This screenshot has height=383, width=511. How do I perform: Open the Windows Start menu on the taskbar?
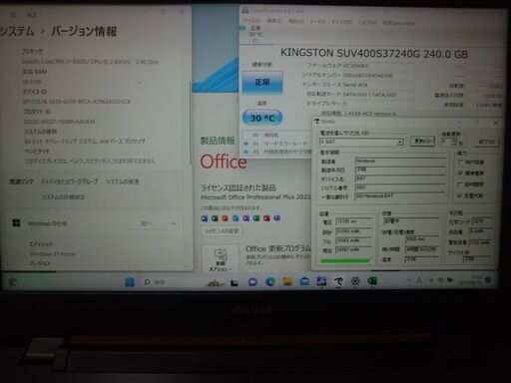click(130, 282)
